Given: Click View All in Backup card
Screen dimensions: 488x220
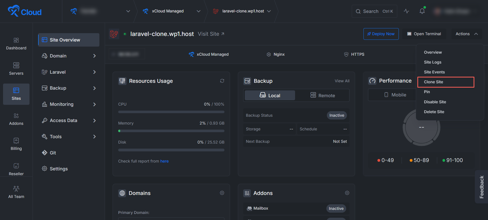Looking at the screenshot, I should pyautogui.click(x=342, y=81).
